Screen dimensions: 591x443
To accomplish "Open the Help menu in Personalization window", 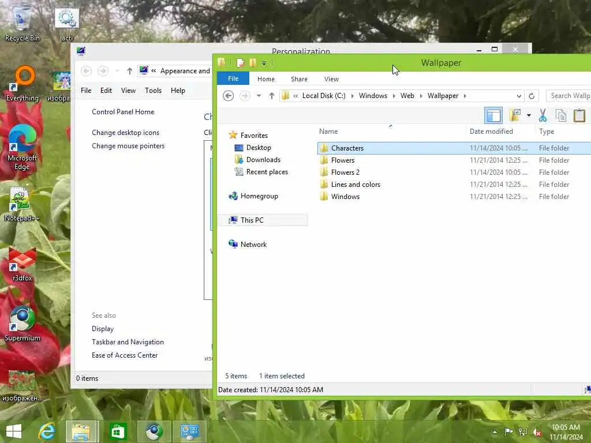I will tap(178, 91).
